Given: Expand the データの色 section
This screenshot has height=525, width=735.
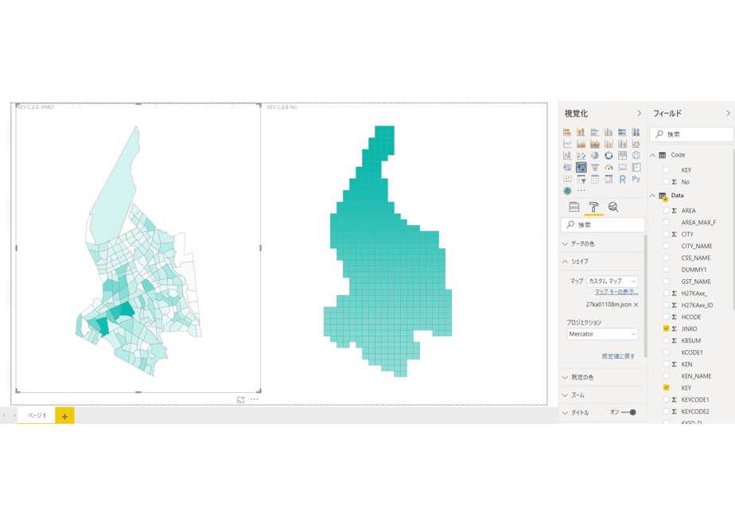Looking at the screenshot, I should [x=602, y=243].
